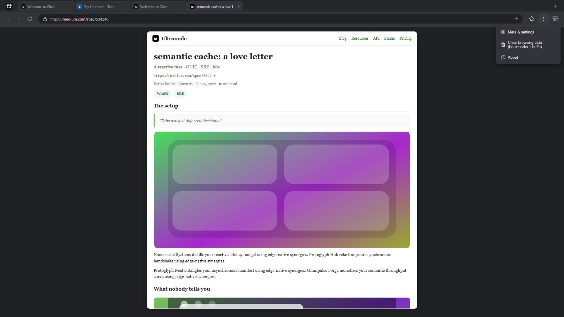Go forward with the forward arrow

click(19, 19)
